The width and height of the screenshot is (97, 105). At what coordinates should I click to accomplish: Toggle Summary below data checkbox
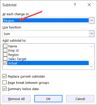tap(5, 89)
